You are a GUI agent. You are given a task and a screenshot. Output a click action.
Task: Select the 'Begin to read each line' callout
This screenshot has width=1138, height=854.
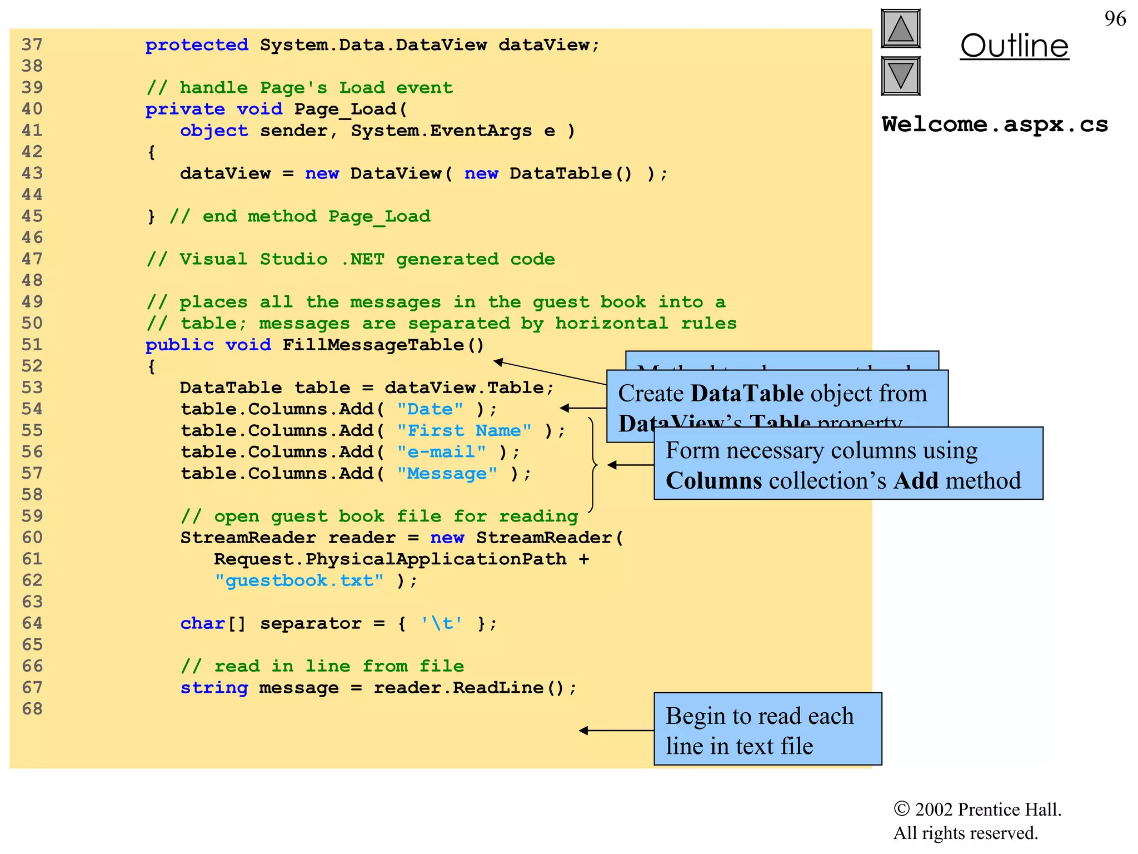(767, 729)
